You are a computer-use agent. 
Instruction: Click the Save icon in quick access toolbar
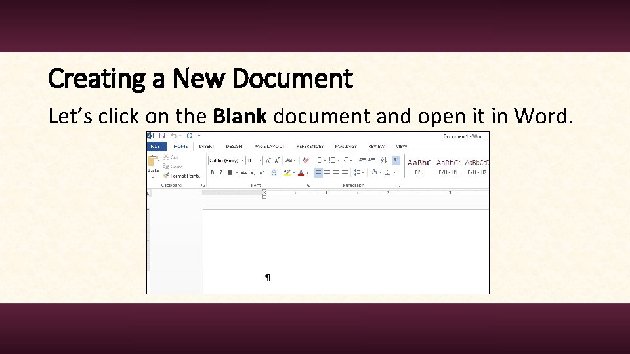[162, 136]
